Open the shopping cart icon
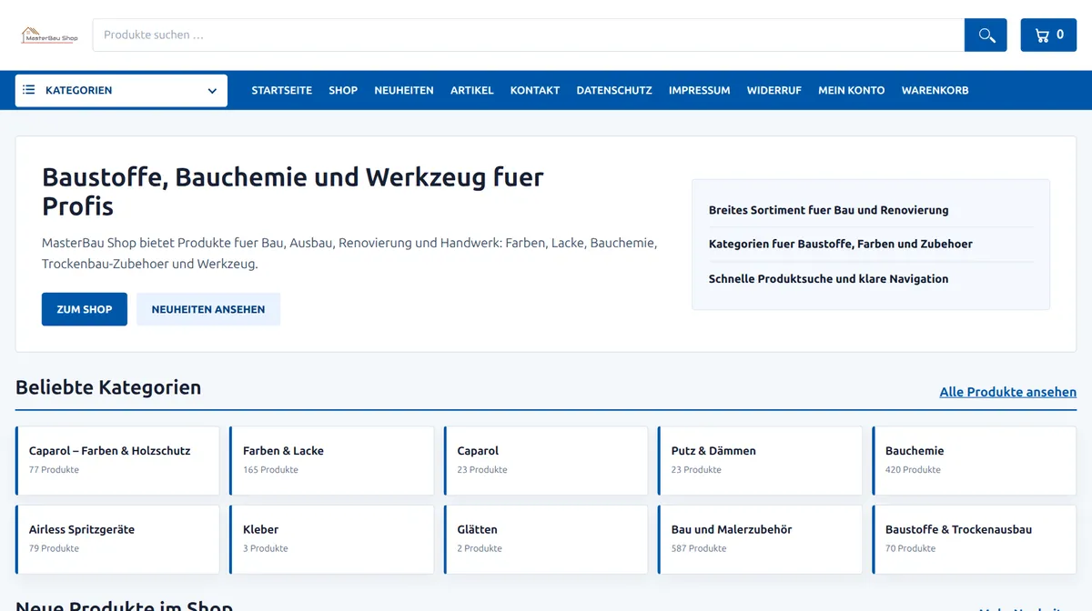 [1042, 35]
